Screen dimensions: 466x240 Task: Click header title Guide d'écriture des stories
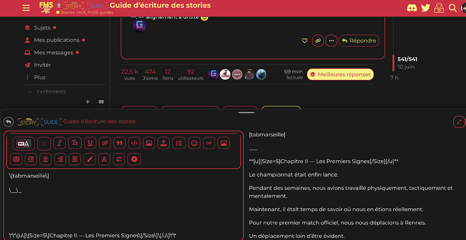(160, 5)
